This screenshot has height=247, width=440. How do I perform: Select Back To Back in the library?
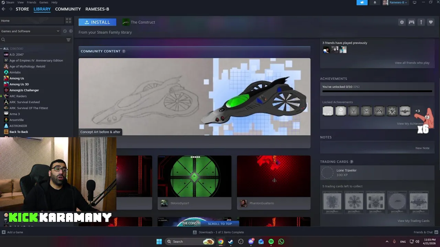pos(19,132)
